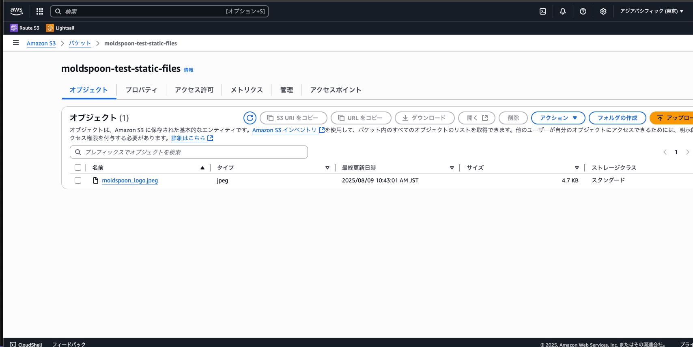This screenshot has height=347, width=693.
Task: Open the Amazon S3 インベントリ link
Action: [284, 130]
